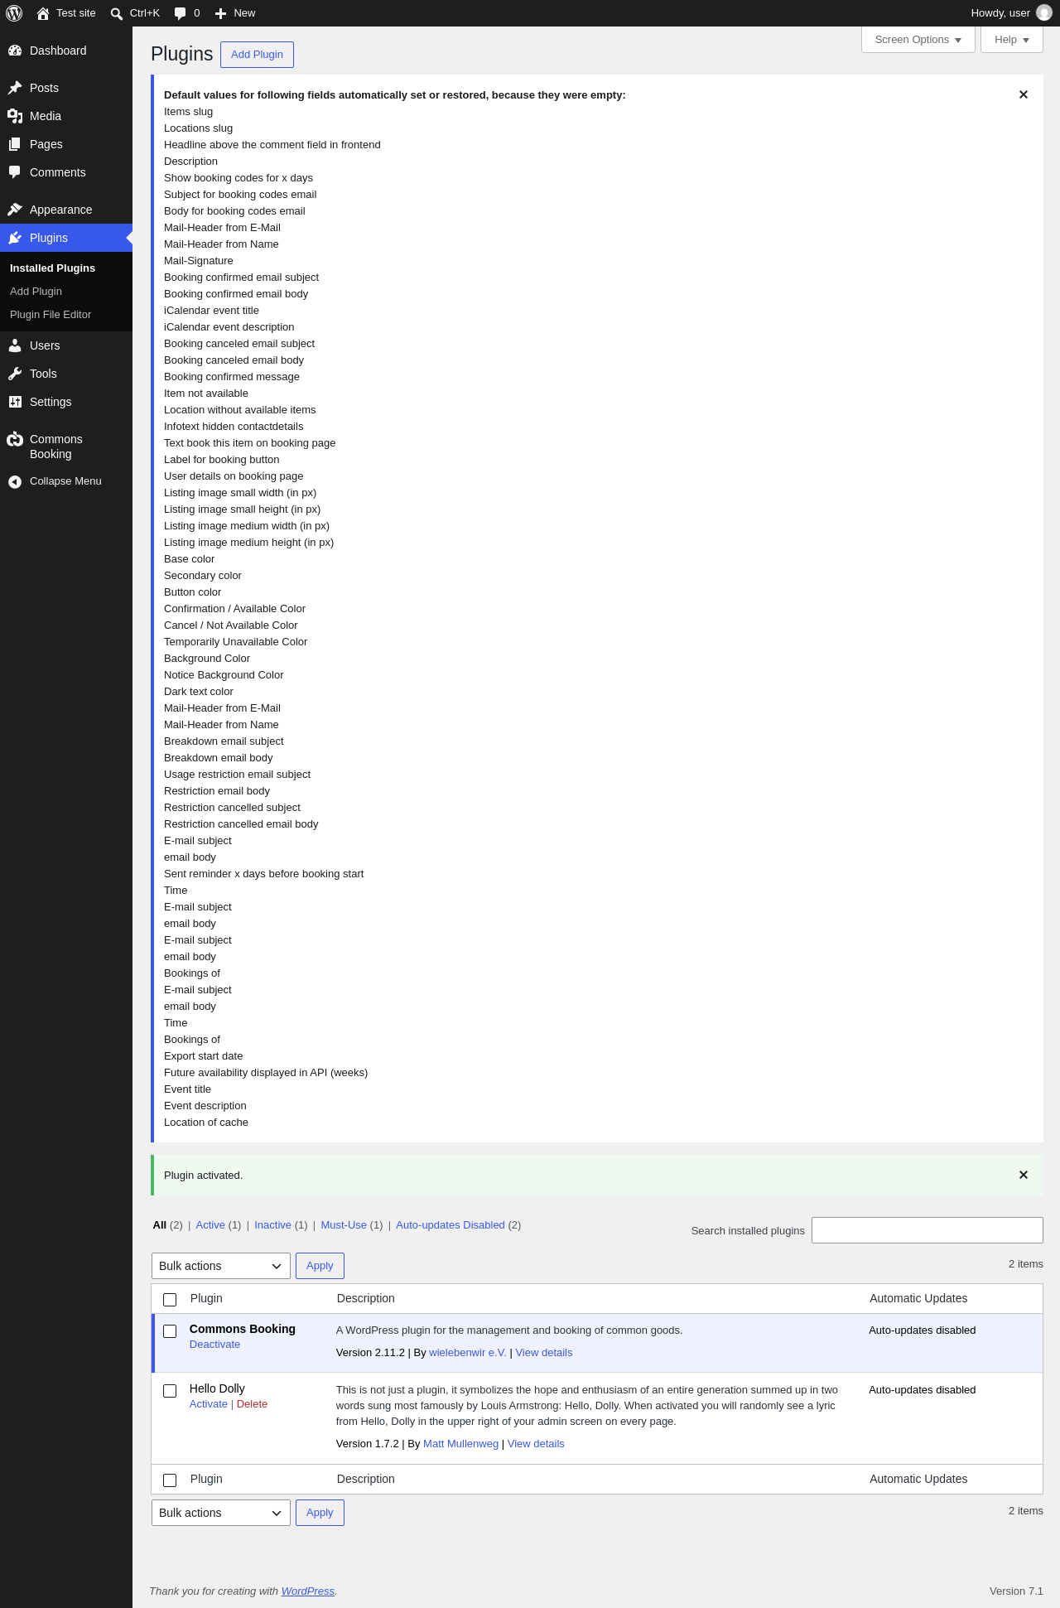Activate the Hello Dolly plugin
The height and width of the screenshot is (1608, 1060).
208,1404
